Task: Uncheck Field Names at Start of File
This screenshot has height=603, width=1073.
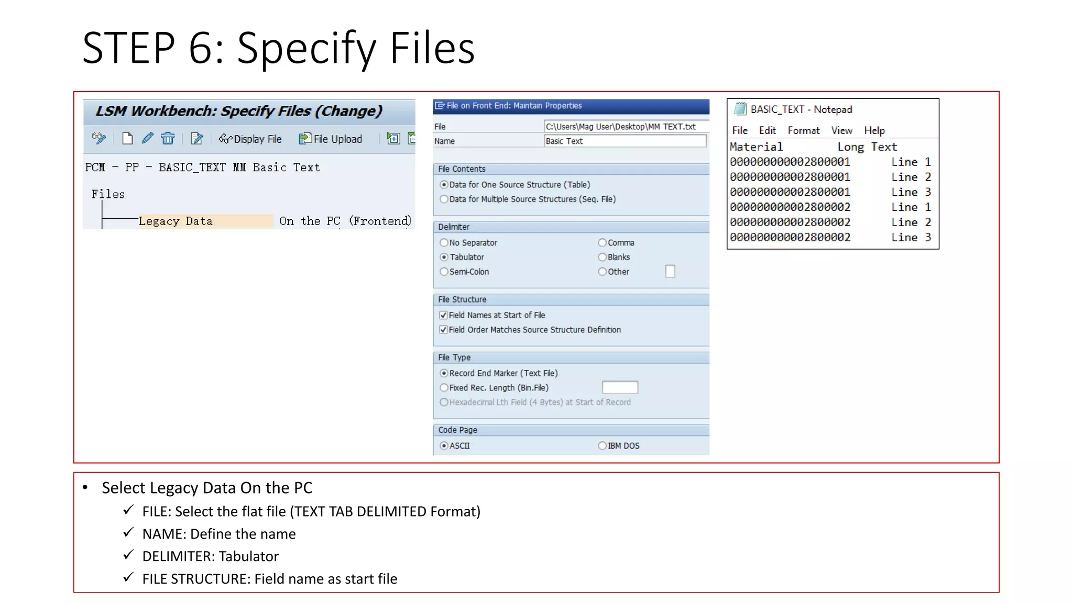Action: click(x=444, y=315)
